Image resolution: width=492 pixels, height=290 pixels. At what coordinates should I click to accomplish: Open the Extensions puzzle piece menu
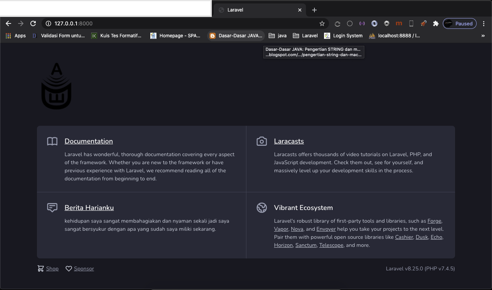(x=436, y=23)
